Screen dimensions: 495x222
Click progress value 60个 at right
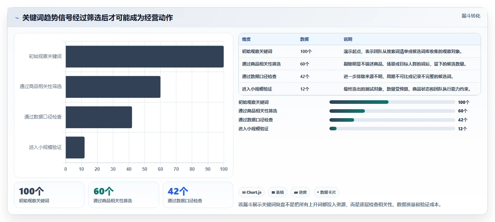click(x=463, y=111)
